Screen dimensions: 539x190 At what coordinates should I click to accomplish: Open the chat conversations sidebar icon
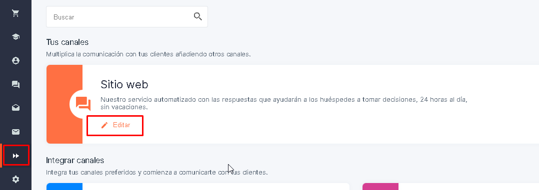15,84
